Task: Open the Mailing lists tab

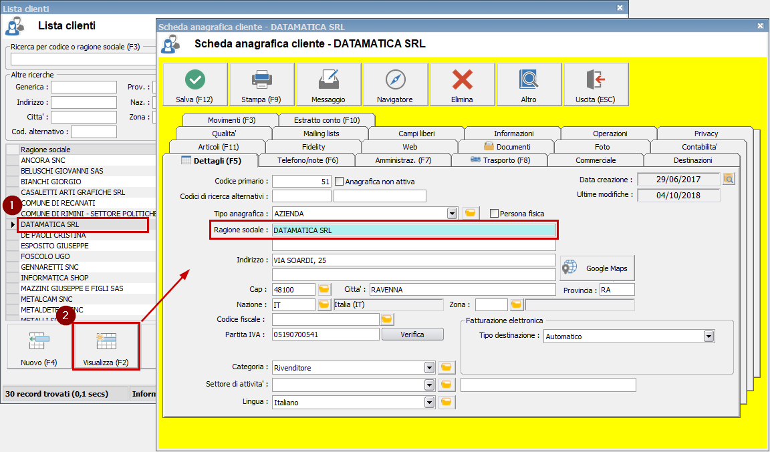Action: click(x=321, y=134)
